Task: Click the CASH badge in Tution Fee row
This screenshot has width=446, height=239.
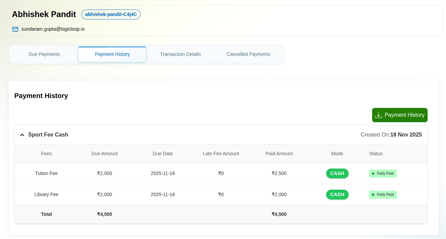Action: coord(337,173)
